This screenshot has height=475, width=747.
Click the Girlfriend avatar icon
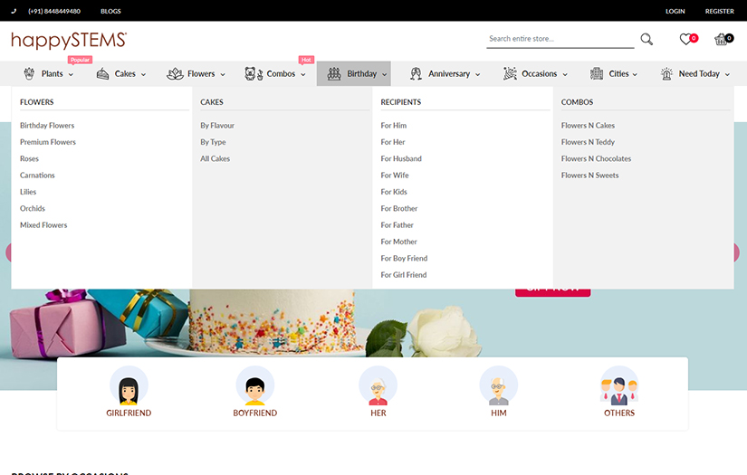(x=129, y=386)
